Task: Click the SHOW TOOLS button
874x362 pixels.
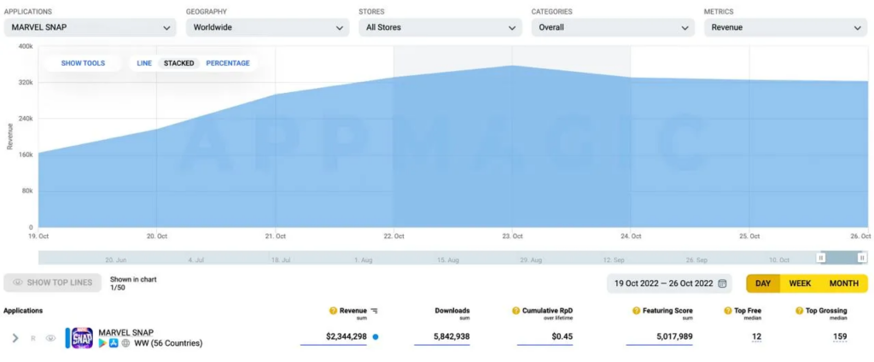Action: tap(83, 63)
